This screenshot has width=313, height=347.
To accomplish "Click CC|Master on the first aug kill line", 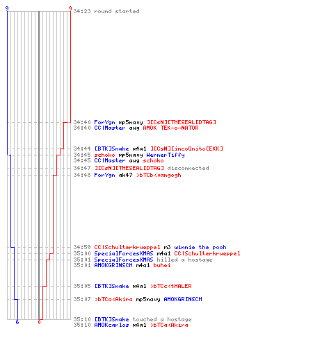I will 110,128.
